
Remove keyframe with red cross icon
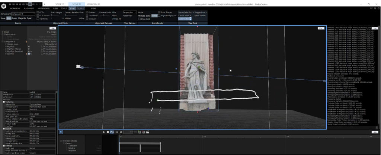(x=143, y=132)
